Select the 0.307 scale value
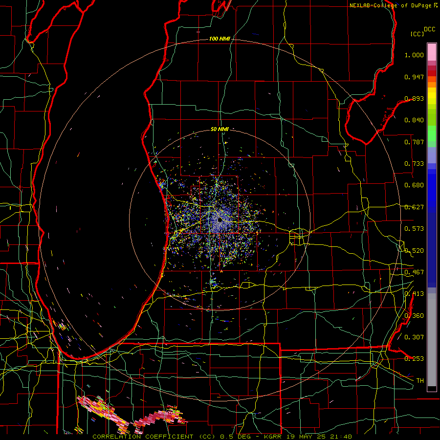440x440 pixels. [x=414, y=337]
